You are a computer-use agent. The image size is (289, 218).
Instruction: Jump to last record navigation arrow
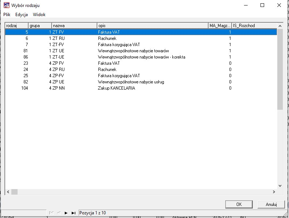point(74,213)
